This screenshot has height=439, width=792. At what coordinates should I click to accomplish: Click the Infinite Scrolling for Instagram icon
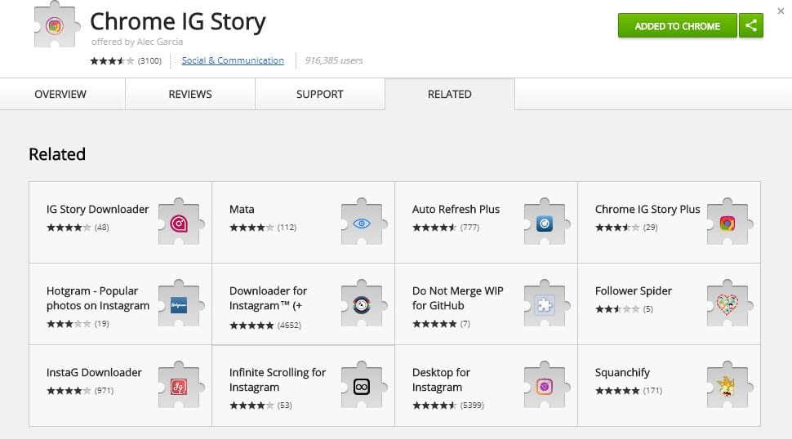tap(363, 385)
